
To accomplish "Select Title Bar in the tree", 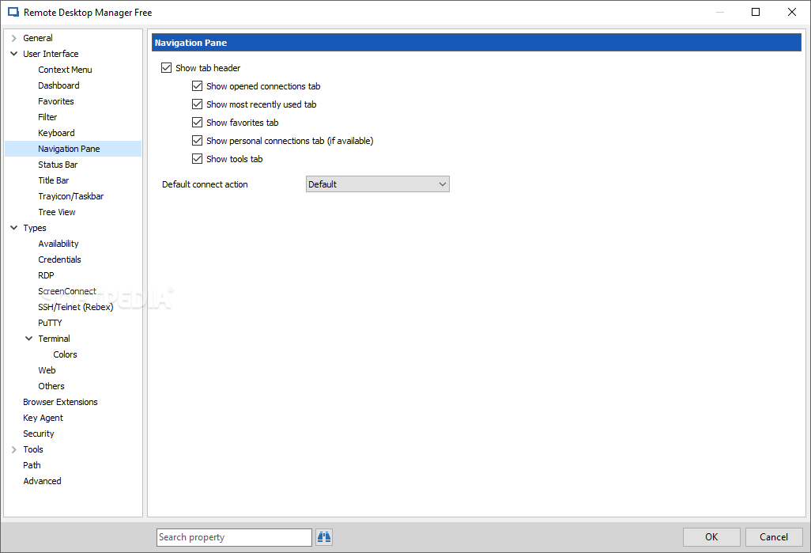I will coord(53,180).
